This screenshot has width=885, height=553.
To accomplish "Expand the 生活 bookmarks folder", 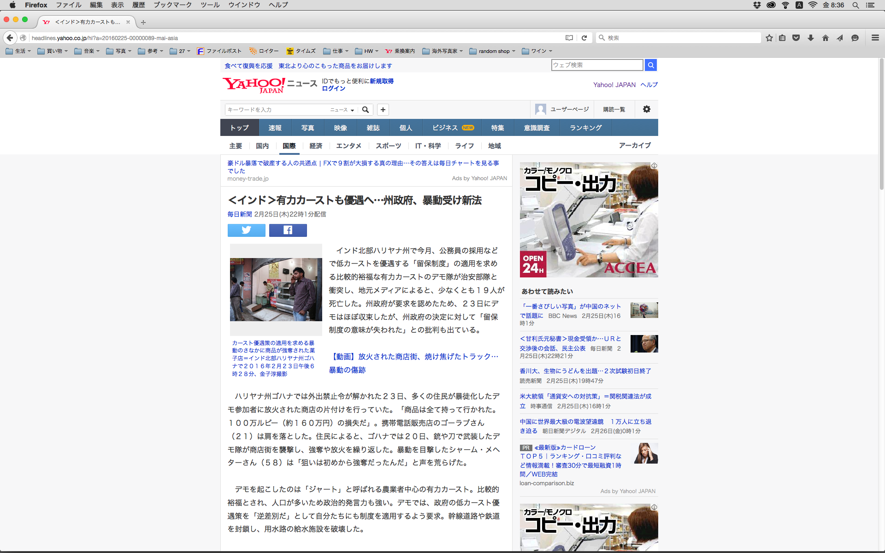I will tap(18, 51).
